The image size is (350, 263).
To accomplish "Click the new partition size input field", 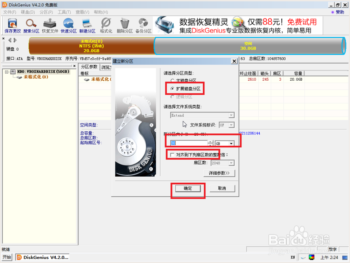I will 189,143.
